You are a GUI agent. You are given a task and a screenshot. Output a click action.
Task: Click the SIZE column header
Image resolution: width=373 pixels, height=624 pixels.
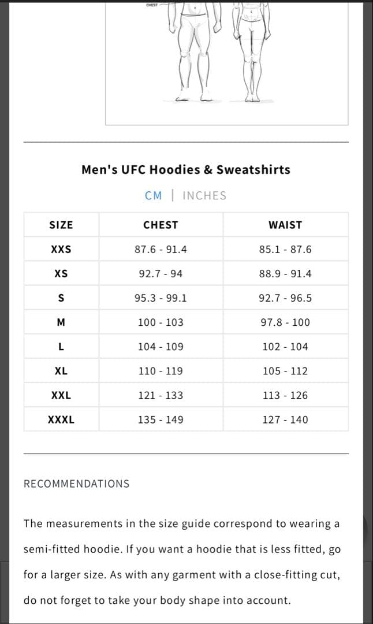(61, 224)
